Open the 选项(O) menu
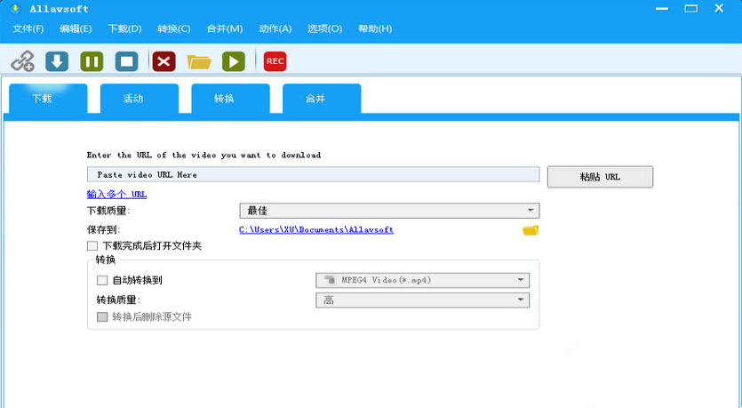The image size is (742, 408). coord(324,28)
